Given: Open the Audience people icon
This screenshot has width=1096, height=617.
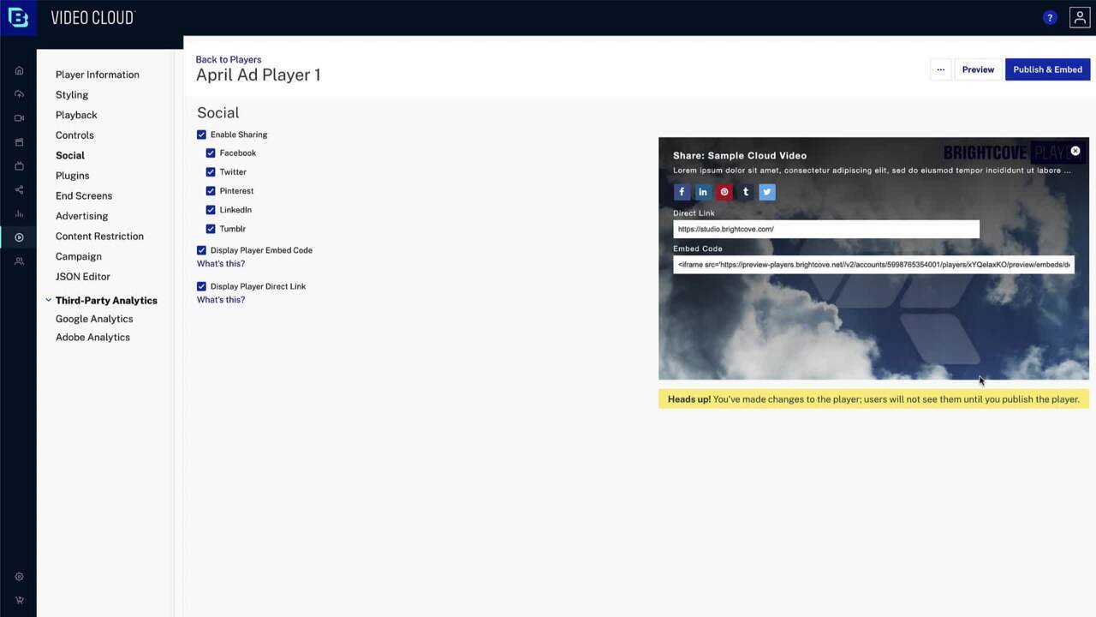Looking at the screenshot, I should click(x=19, y=261).
